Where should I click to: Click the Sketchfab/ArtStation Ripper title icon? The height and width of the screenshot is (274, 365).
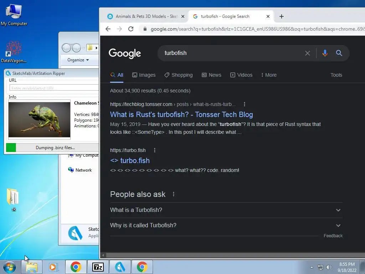(8, 73)
